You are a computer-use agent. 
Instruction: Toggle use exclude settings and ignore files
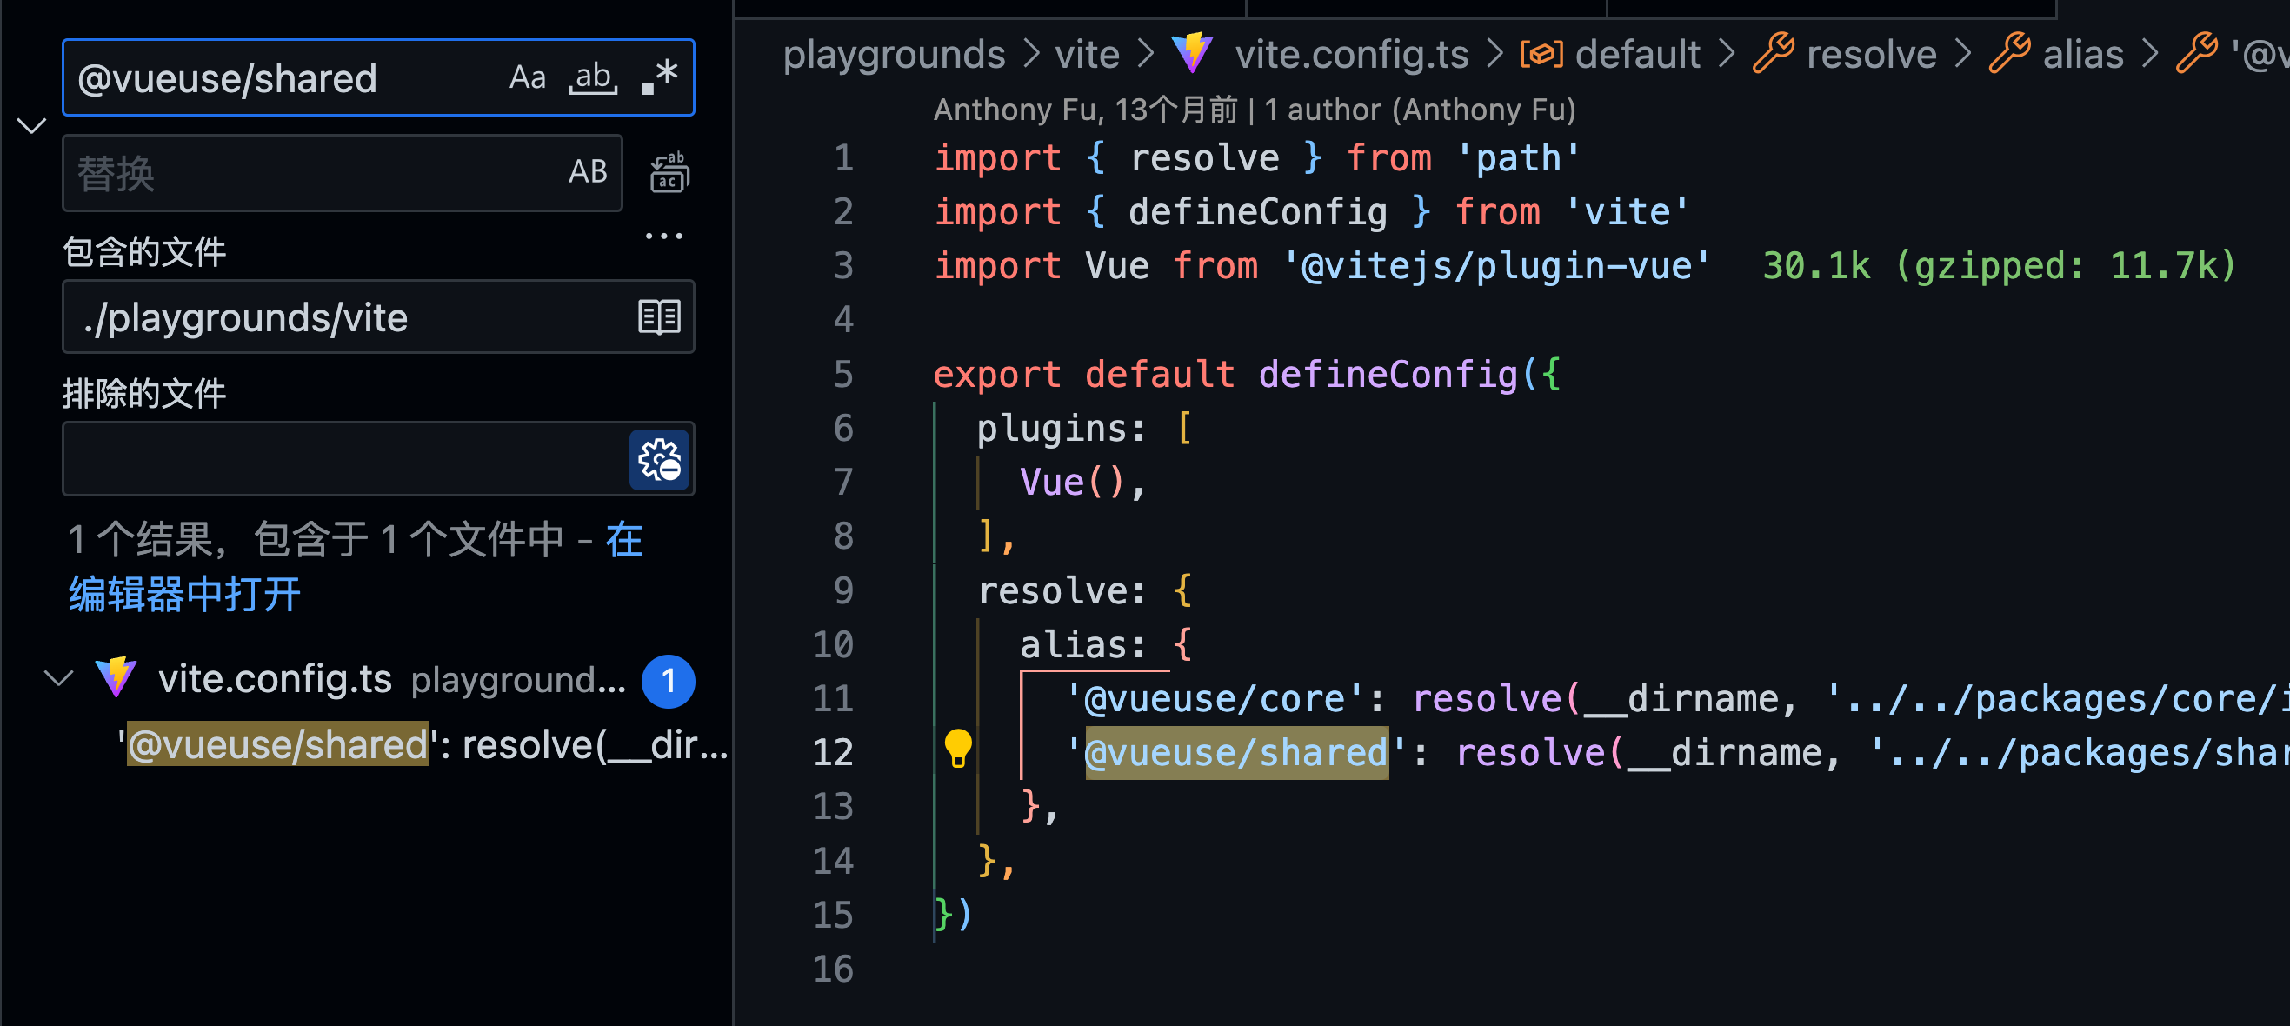659,460
